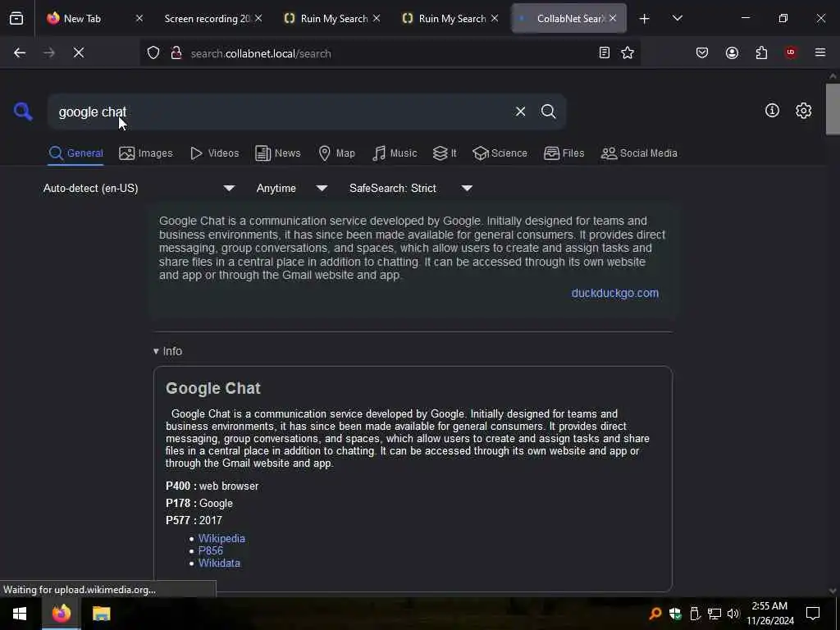Switch to Science search tab
This screenshot has width=840, height=630.
[500, 153]
